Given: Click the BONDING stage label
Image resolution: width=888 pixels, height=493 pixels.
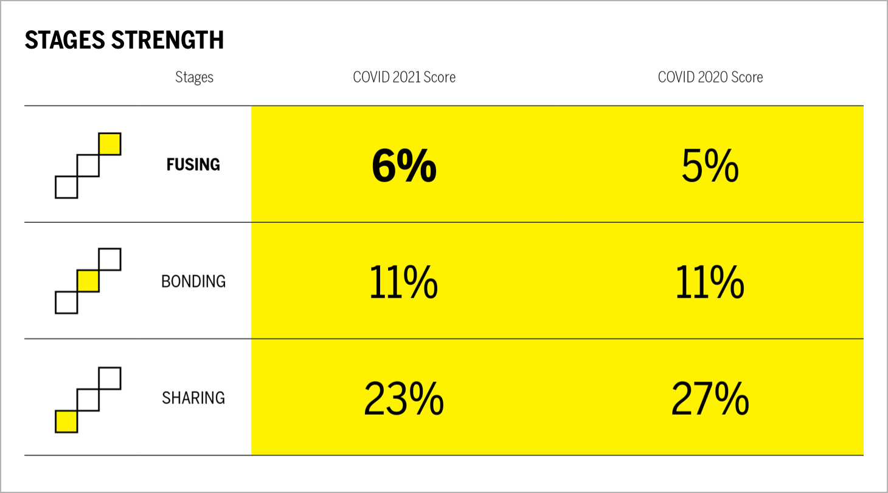Looking at the screenshot, I should pyautogui.click(x=193, y=282).
